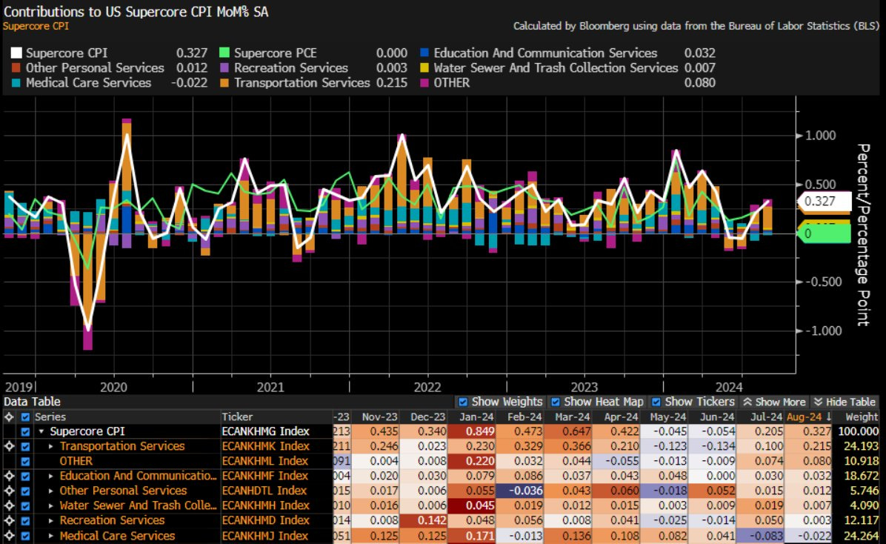Click the move handle icon in Series header
The width and height of the screenshot is (886, 544).
click(x=9, y=417)
